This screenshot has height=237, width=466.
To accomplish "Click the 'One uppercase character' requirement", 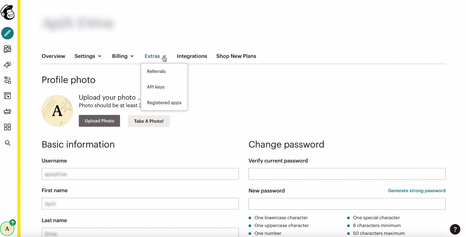I will pos(281,226).
